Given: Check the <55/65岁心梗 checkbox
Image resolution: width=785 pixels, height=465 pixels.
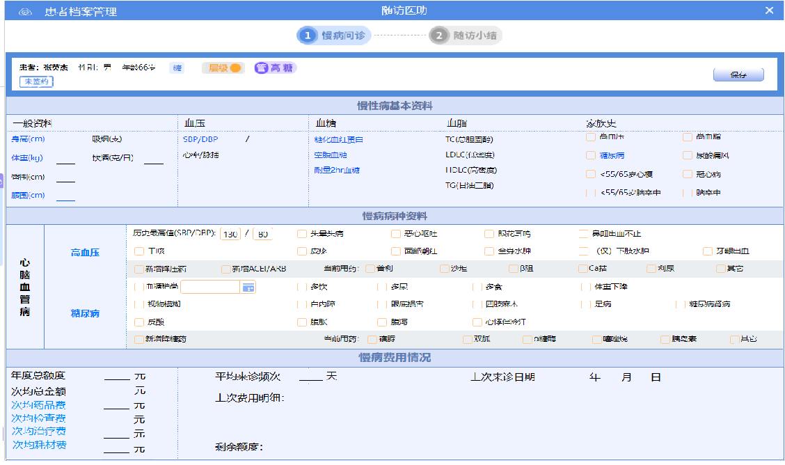Looking at the screenshot, I should (x=591, y=174).
